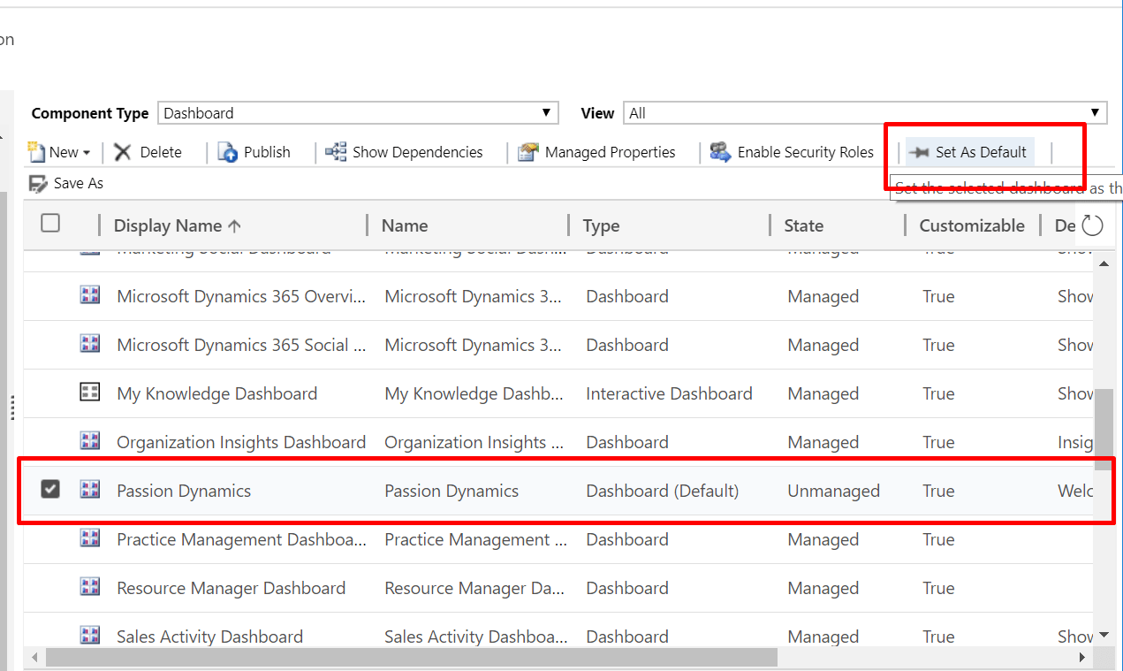Open the Component Type dropdown
The width and height of the screenshot is (1123, 671).
[x=358, y=113]
